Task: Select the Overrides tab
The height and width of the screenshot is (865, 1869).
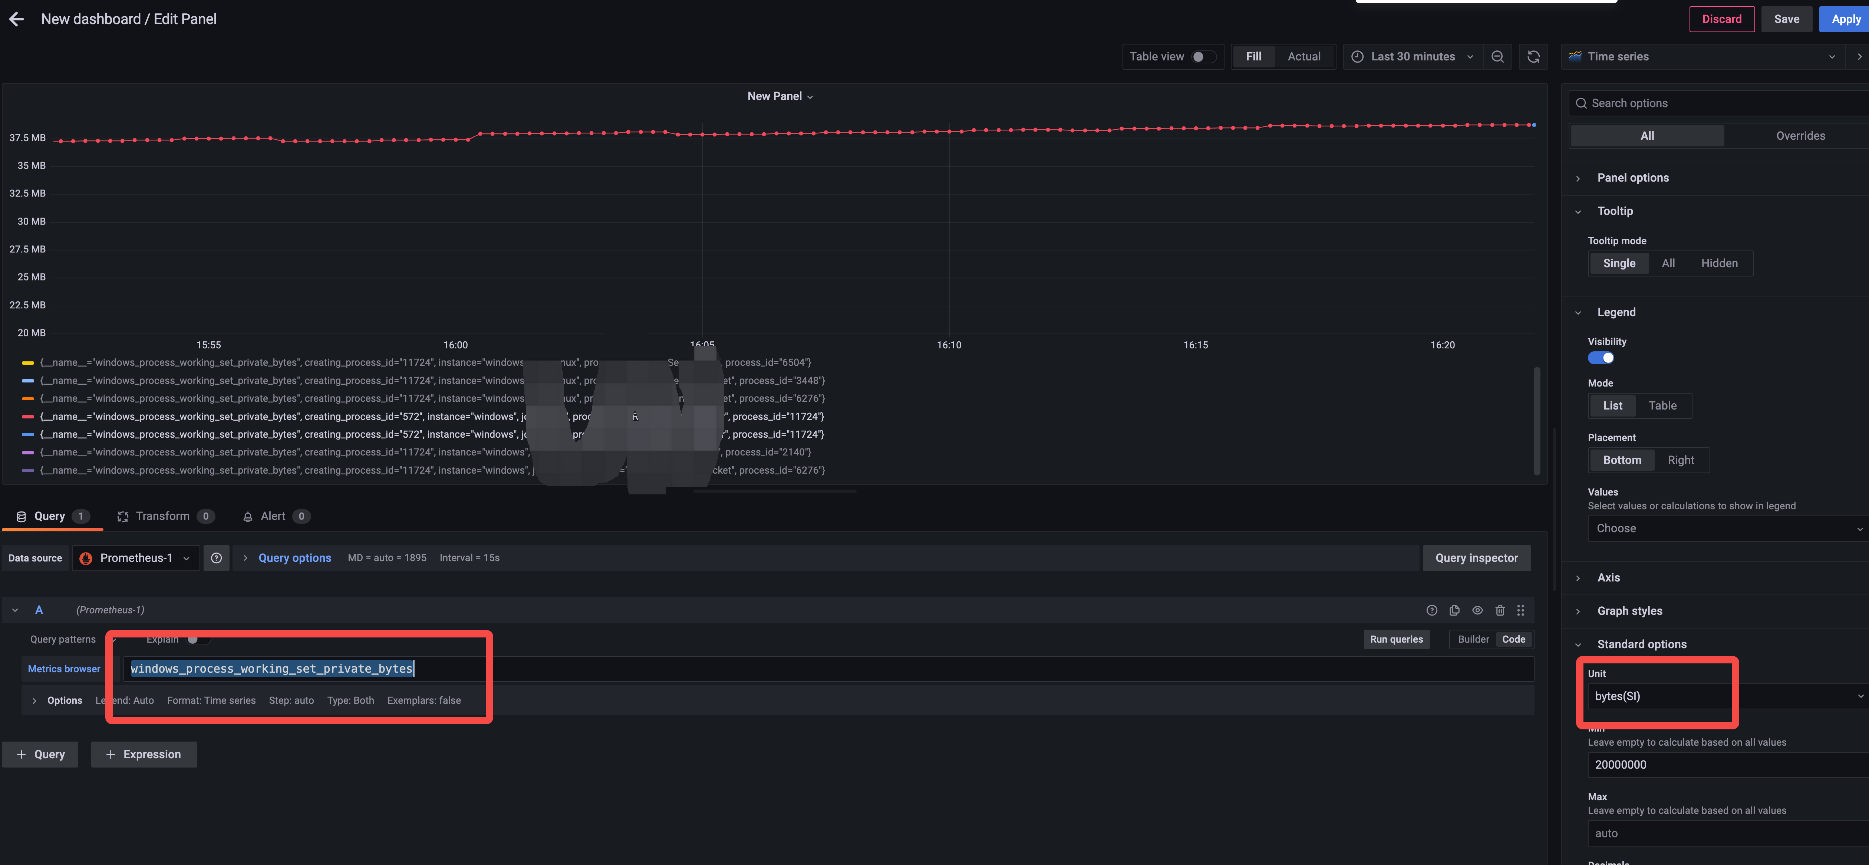Action: coord(1799,136)
